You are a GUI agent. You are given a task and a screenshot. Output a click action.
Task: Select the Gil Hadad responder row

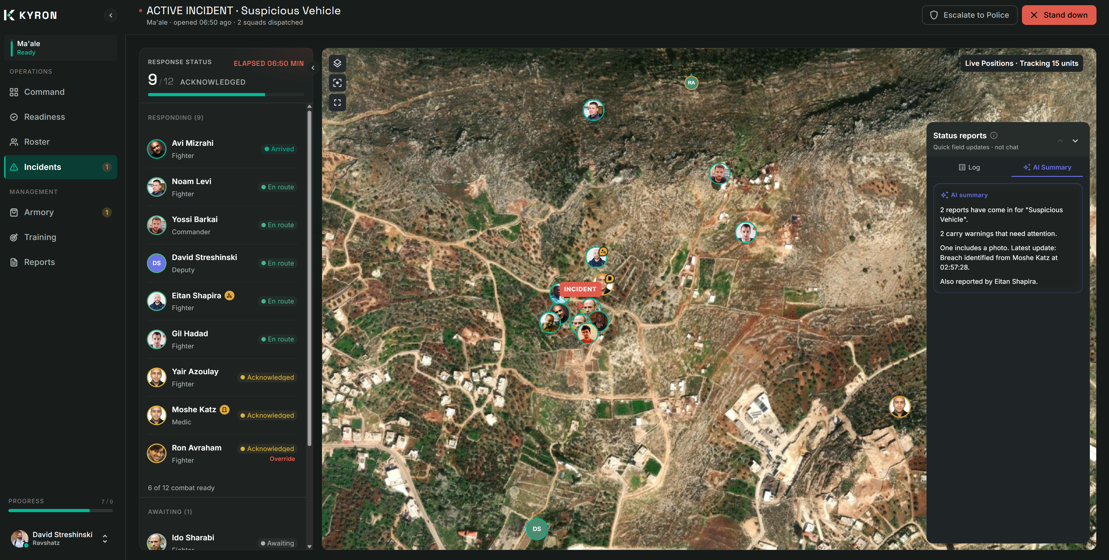coord(222,340)
